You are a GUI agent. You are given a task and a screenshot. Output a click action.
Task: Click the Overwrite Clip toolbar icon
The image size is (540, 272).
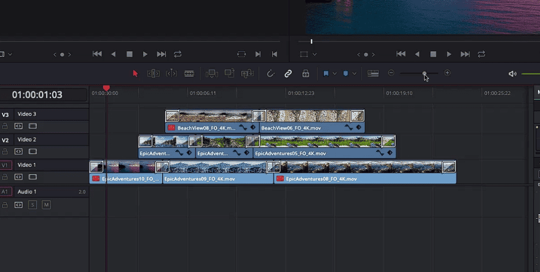[x=229, y=73]
